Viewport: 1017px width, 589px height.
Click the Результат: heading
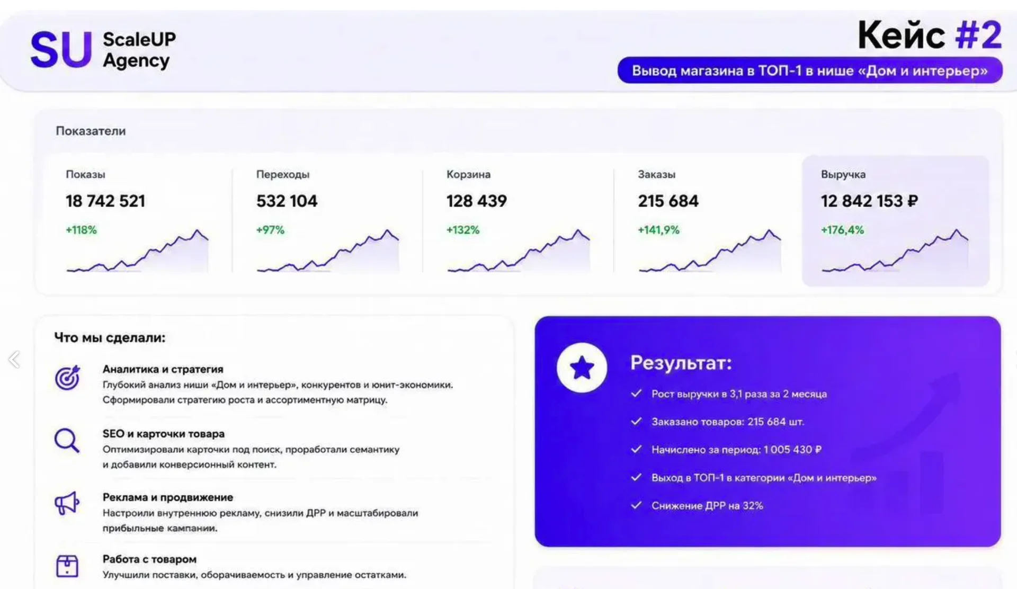tap(681, 363)
